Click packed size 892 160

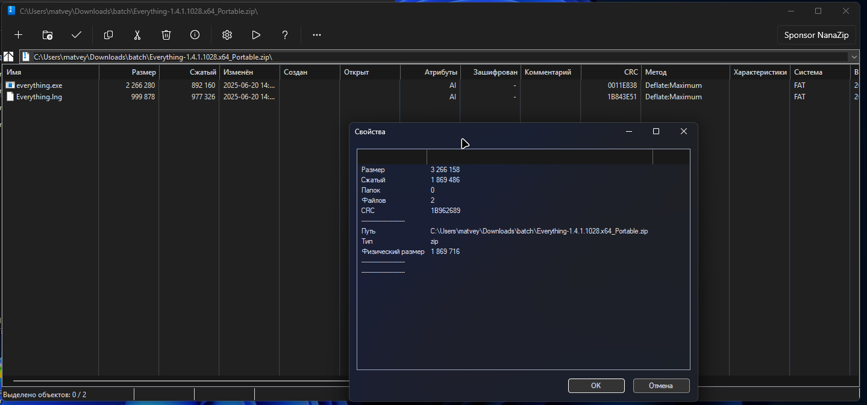coord(203,85)
